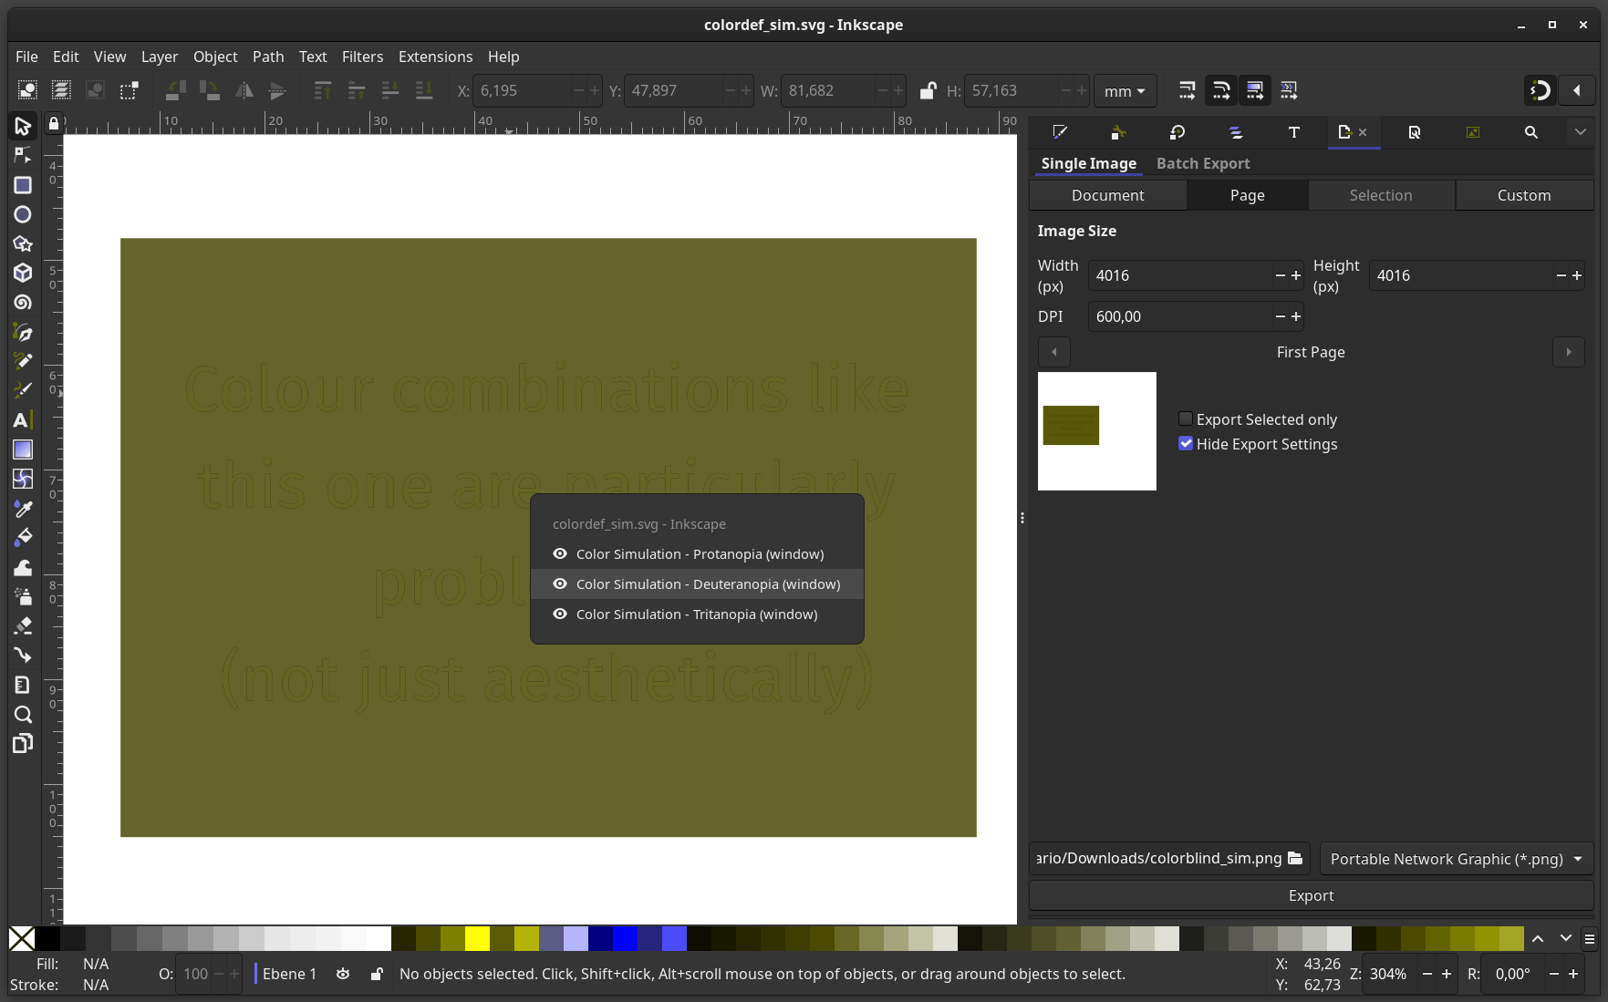Select the Eraser tool
The width and height of the screenshot is (1608, 1002).
(23, 625)
